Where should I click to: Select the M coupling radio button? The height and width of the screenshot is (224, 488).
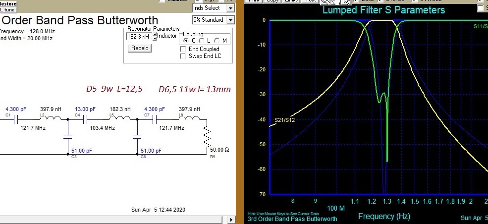217,41
